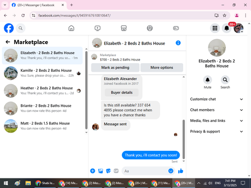The height and width of the screenshot is (188, 251).
Task: Open Heather - 2 Beds 2 Baths House chat
Action: tap(42, 91)
